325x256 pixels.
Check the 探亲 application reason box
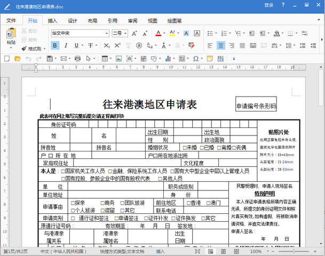tap(72, 203)
